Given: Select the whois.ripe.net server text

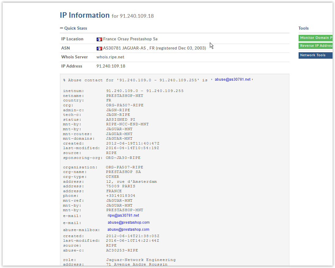Looking at the screenshot, I should [x=110, y=57].
